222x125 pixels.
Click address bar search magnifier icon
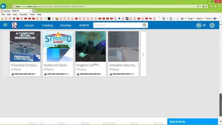pyautogui.click(x=198, y=6)
